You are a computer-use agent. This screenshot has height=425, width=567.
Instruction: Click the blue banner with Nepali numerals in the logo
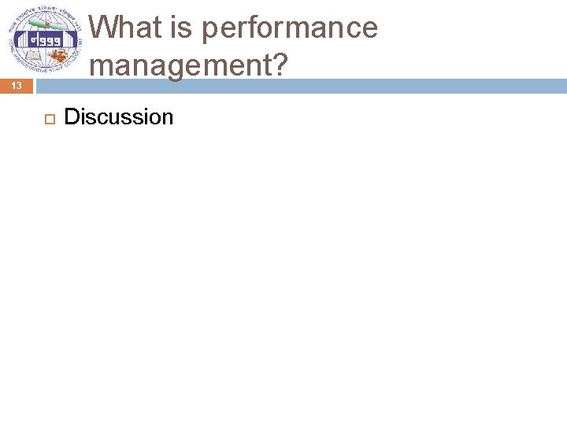(x=46, y=39)
